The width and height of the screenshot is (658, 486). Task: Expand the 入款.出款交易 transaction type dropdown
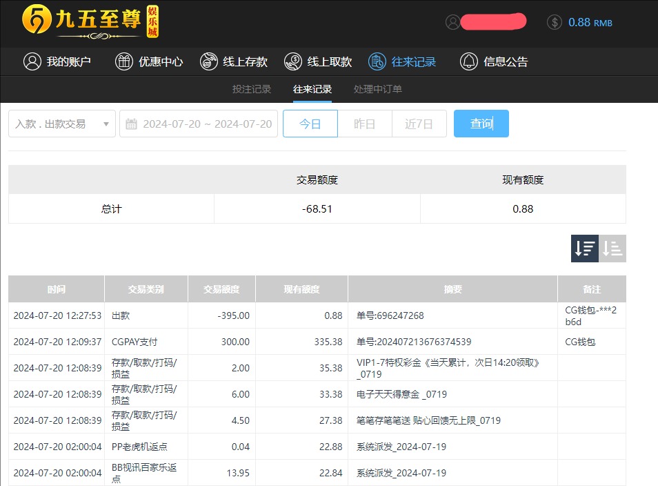61,124
